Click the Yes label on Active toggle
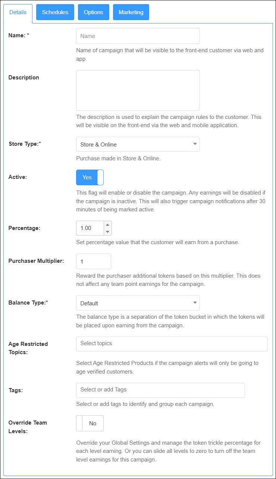The width and height of the screenshot is (276, 479). pos(87,177)
